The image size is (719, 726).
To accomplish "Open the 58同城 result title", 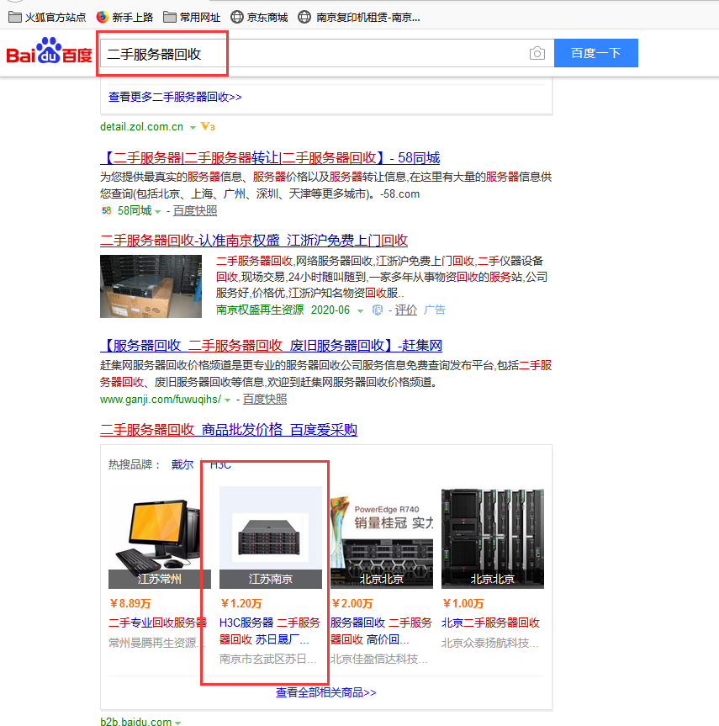I will tap(270, 158).
